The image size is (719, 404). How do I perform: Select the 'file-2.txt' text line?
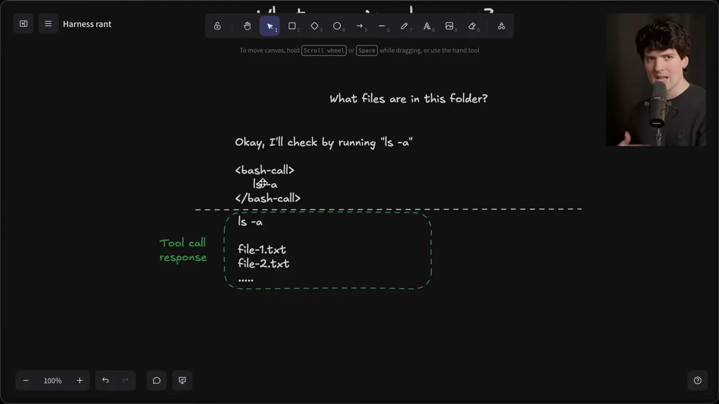coord(263,263)
